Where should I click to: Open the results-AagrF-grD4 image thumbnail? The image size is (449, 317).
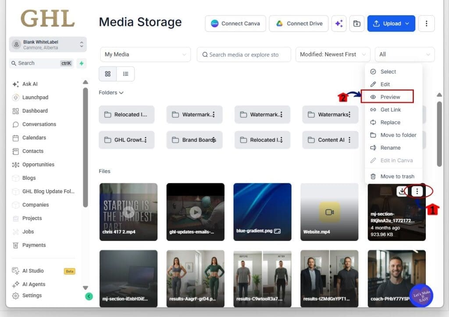click(x=196, y=279)
